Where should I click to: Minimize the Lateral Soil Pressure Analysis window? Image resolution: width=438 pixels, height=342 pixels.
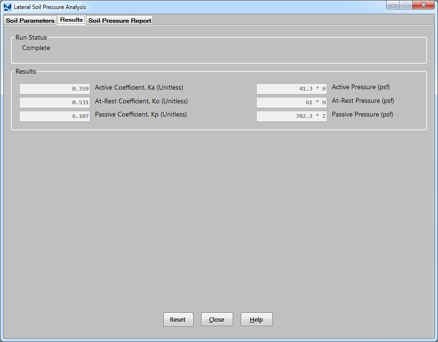point(393,5)
